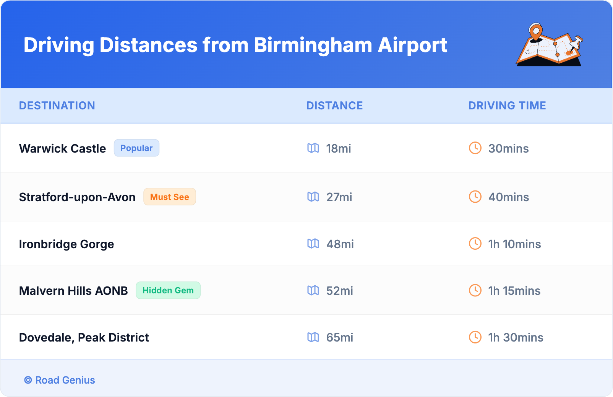This screenshot has width=613, height=397.
Task: Click the map icon beside 48mi
Action: [x=313, y=244]
